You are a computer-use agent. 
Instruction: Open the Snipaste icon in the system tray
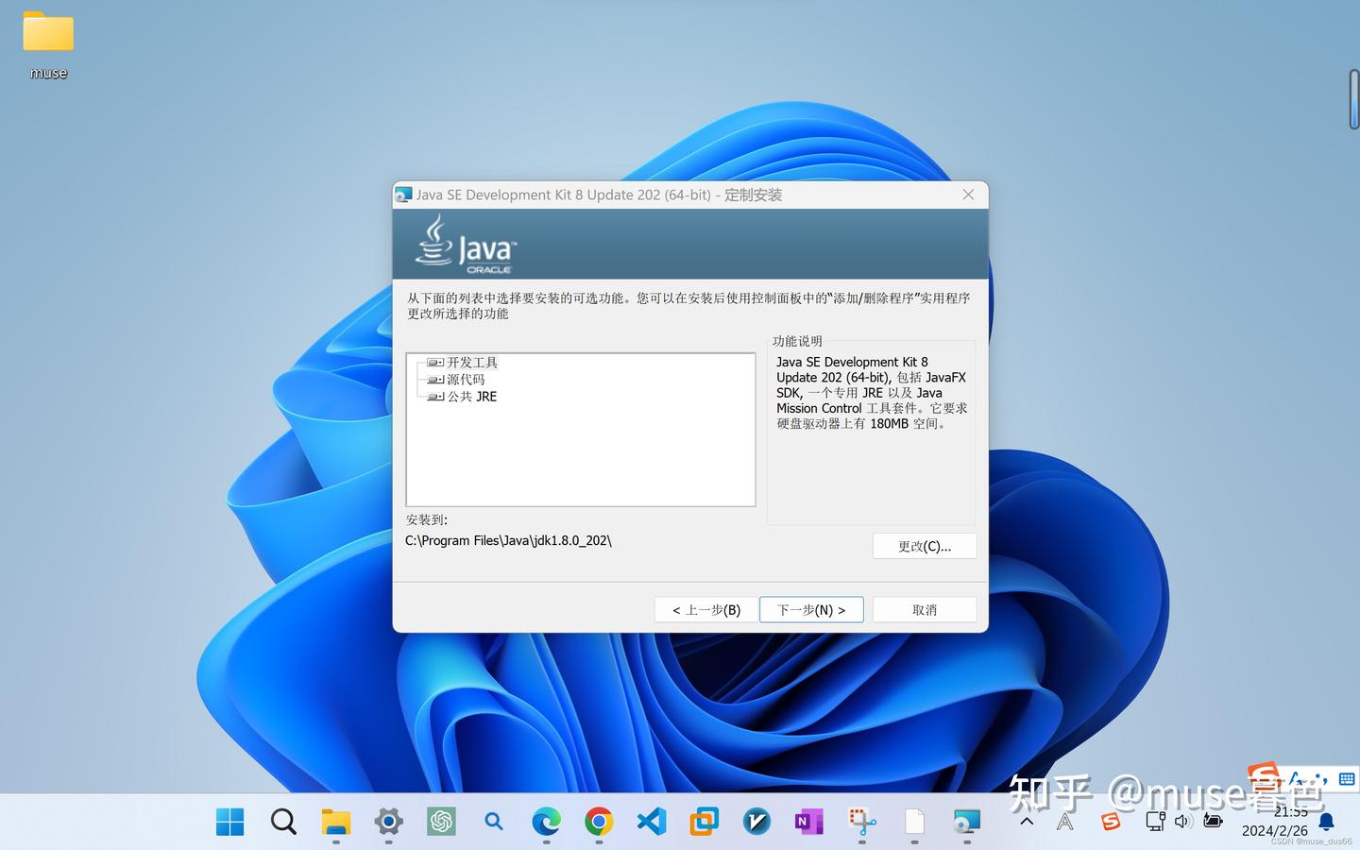[x=1110, y=822]
